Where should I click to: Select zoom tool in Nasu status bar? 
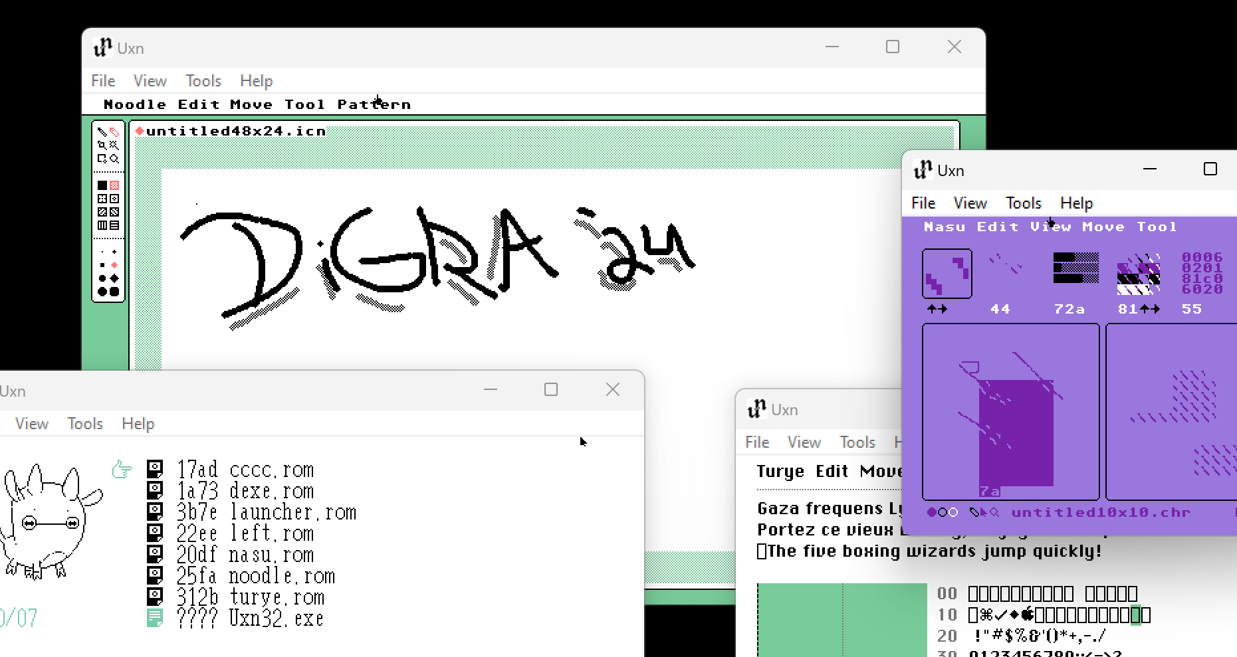pos(995,512)
